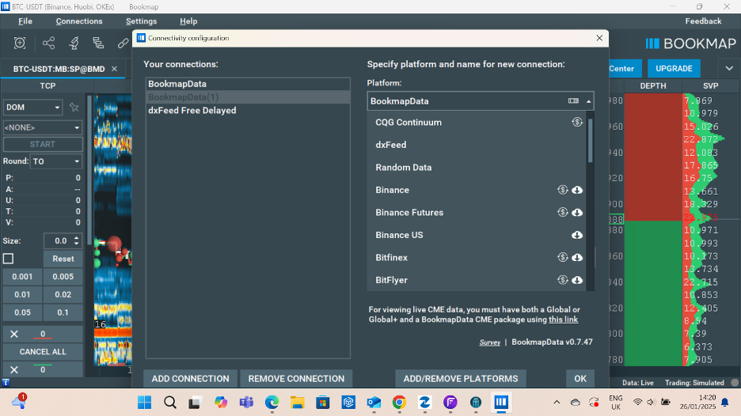Click the dollar icon on Bitfinex row

click(x=562, y=257)
